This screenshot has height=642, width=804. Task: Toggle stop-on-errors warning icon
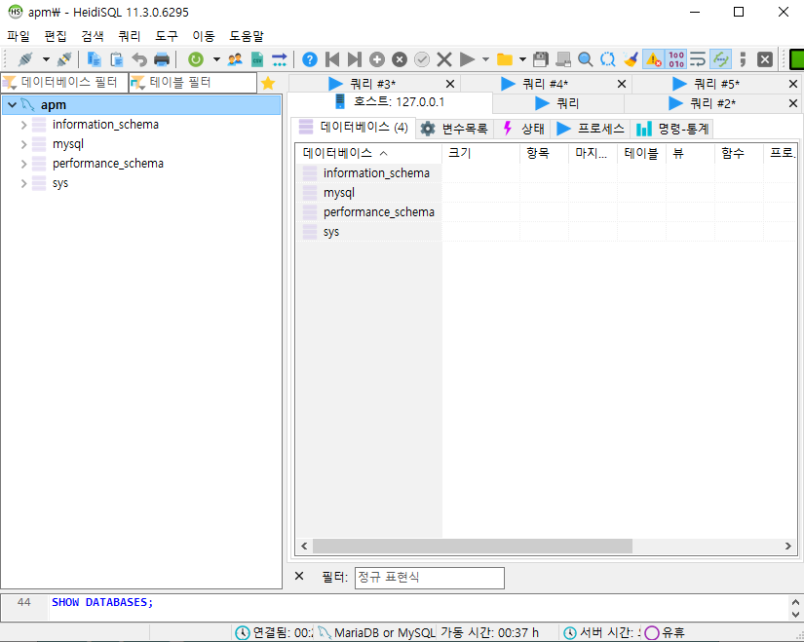(653, 59)
